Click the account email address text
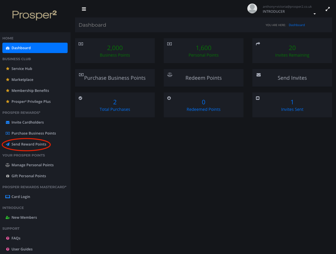The width and height of the screenshot is (336, 254). [x=287, y=7]
